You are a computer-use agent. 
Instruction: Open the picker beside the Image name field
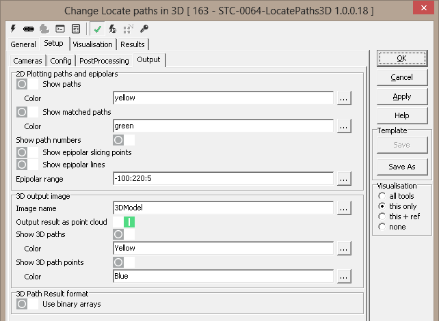(343, 208)
